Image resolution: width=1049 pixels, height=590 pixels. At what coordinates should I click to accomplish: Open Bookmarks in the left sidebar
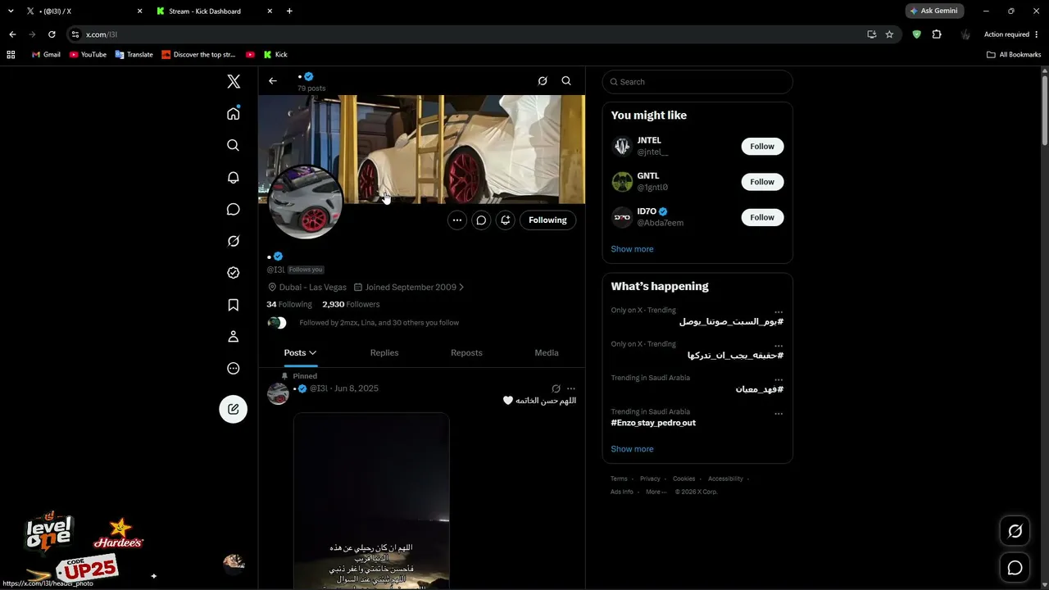[x=234, y=305]
